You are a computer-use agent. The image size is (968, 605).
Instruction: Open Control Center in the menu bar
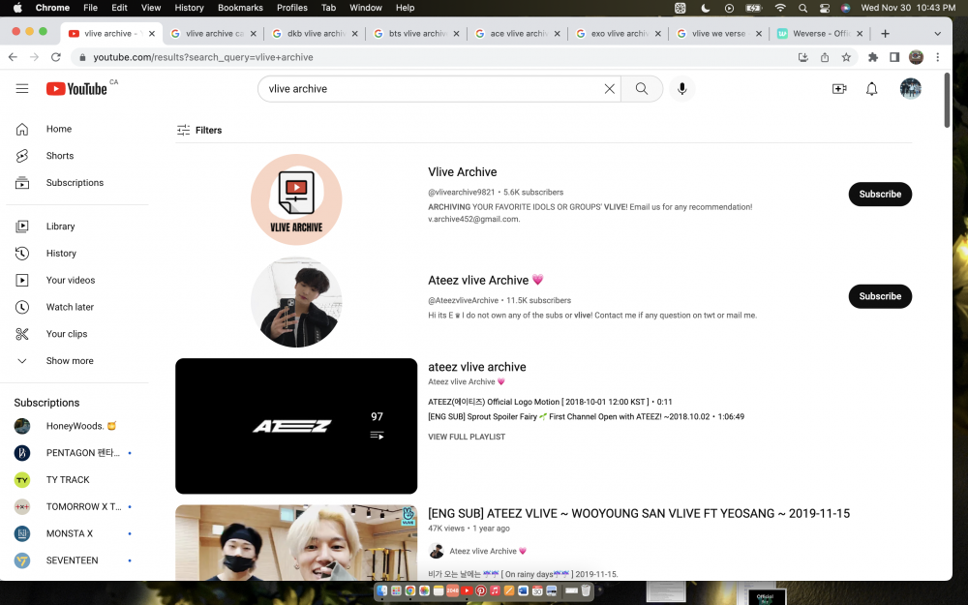point(824,8)
